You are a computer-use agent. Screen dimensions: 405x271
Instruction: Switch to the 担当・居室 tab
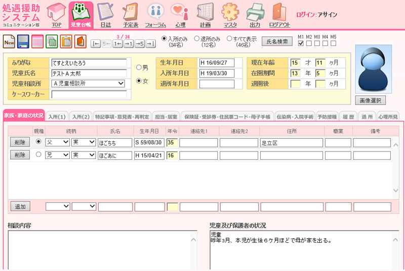point(166,116)
